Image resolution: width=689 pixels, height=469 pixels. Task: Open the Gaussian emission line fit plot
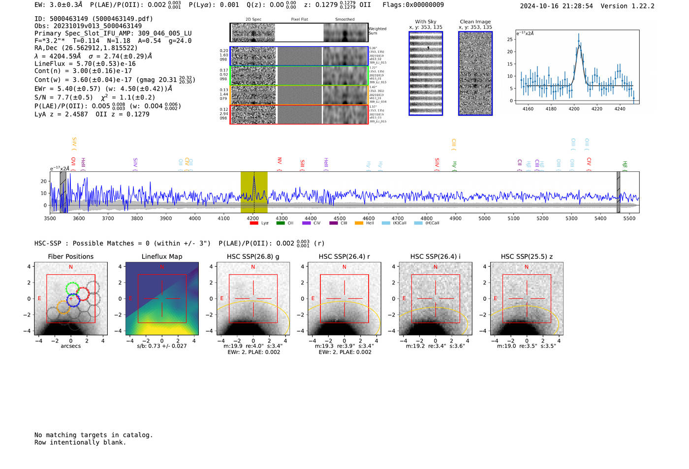click(x=577, y=67)
